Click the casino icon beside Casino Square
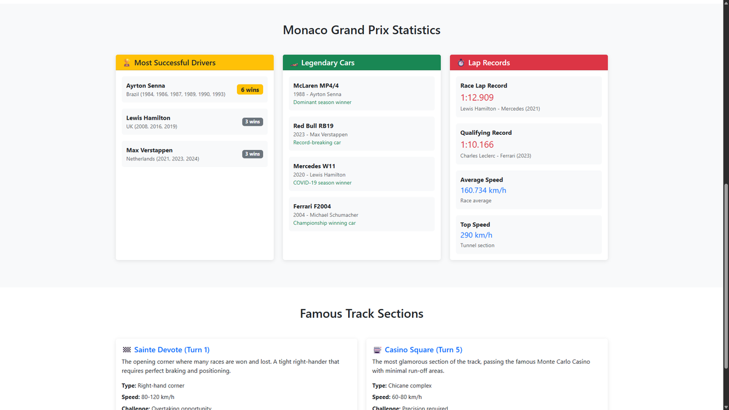This screenshot has width=729, height=410. [x=377, y=350]
